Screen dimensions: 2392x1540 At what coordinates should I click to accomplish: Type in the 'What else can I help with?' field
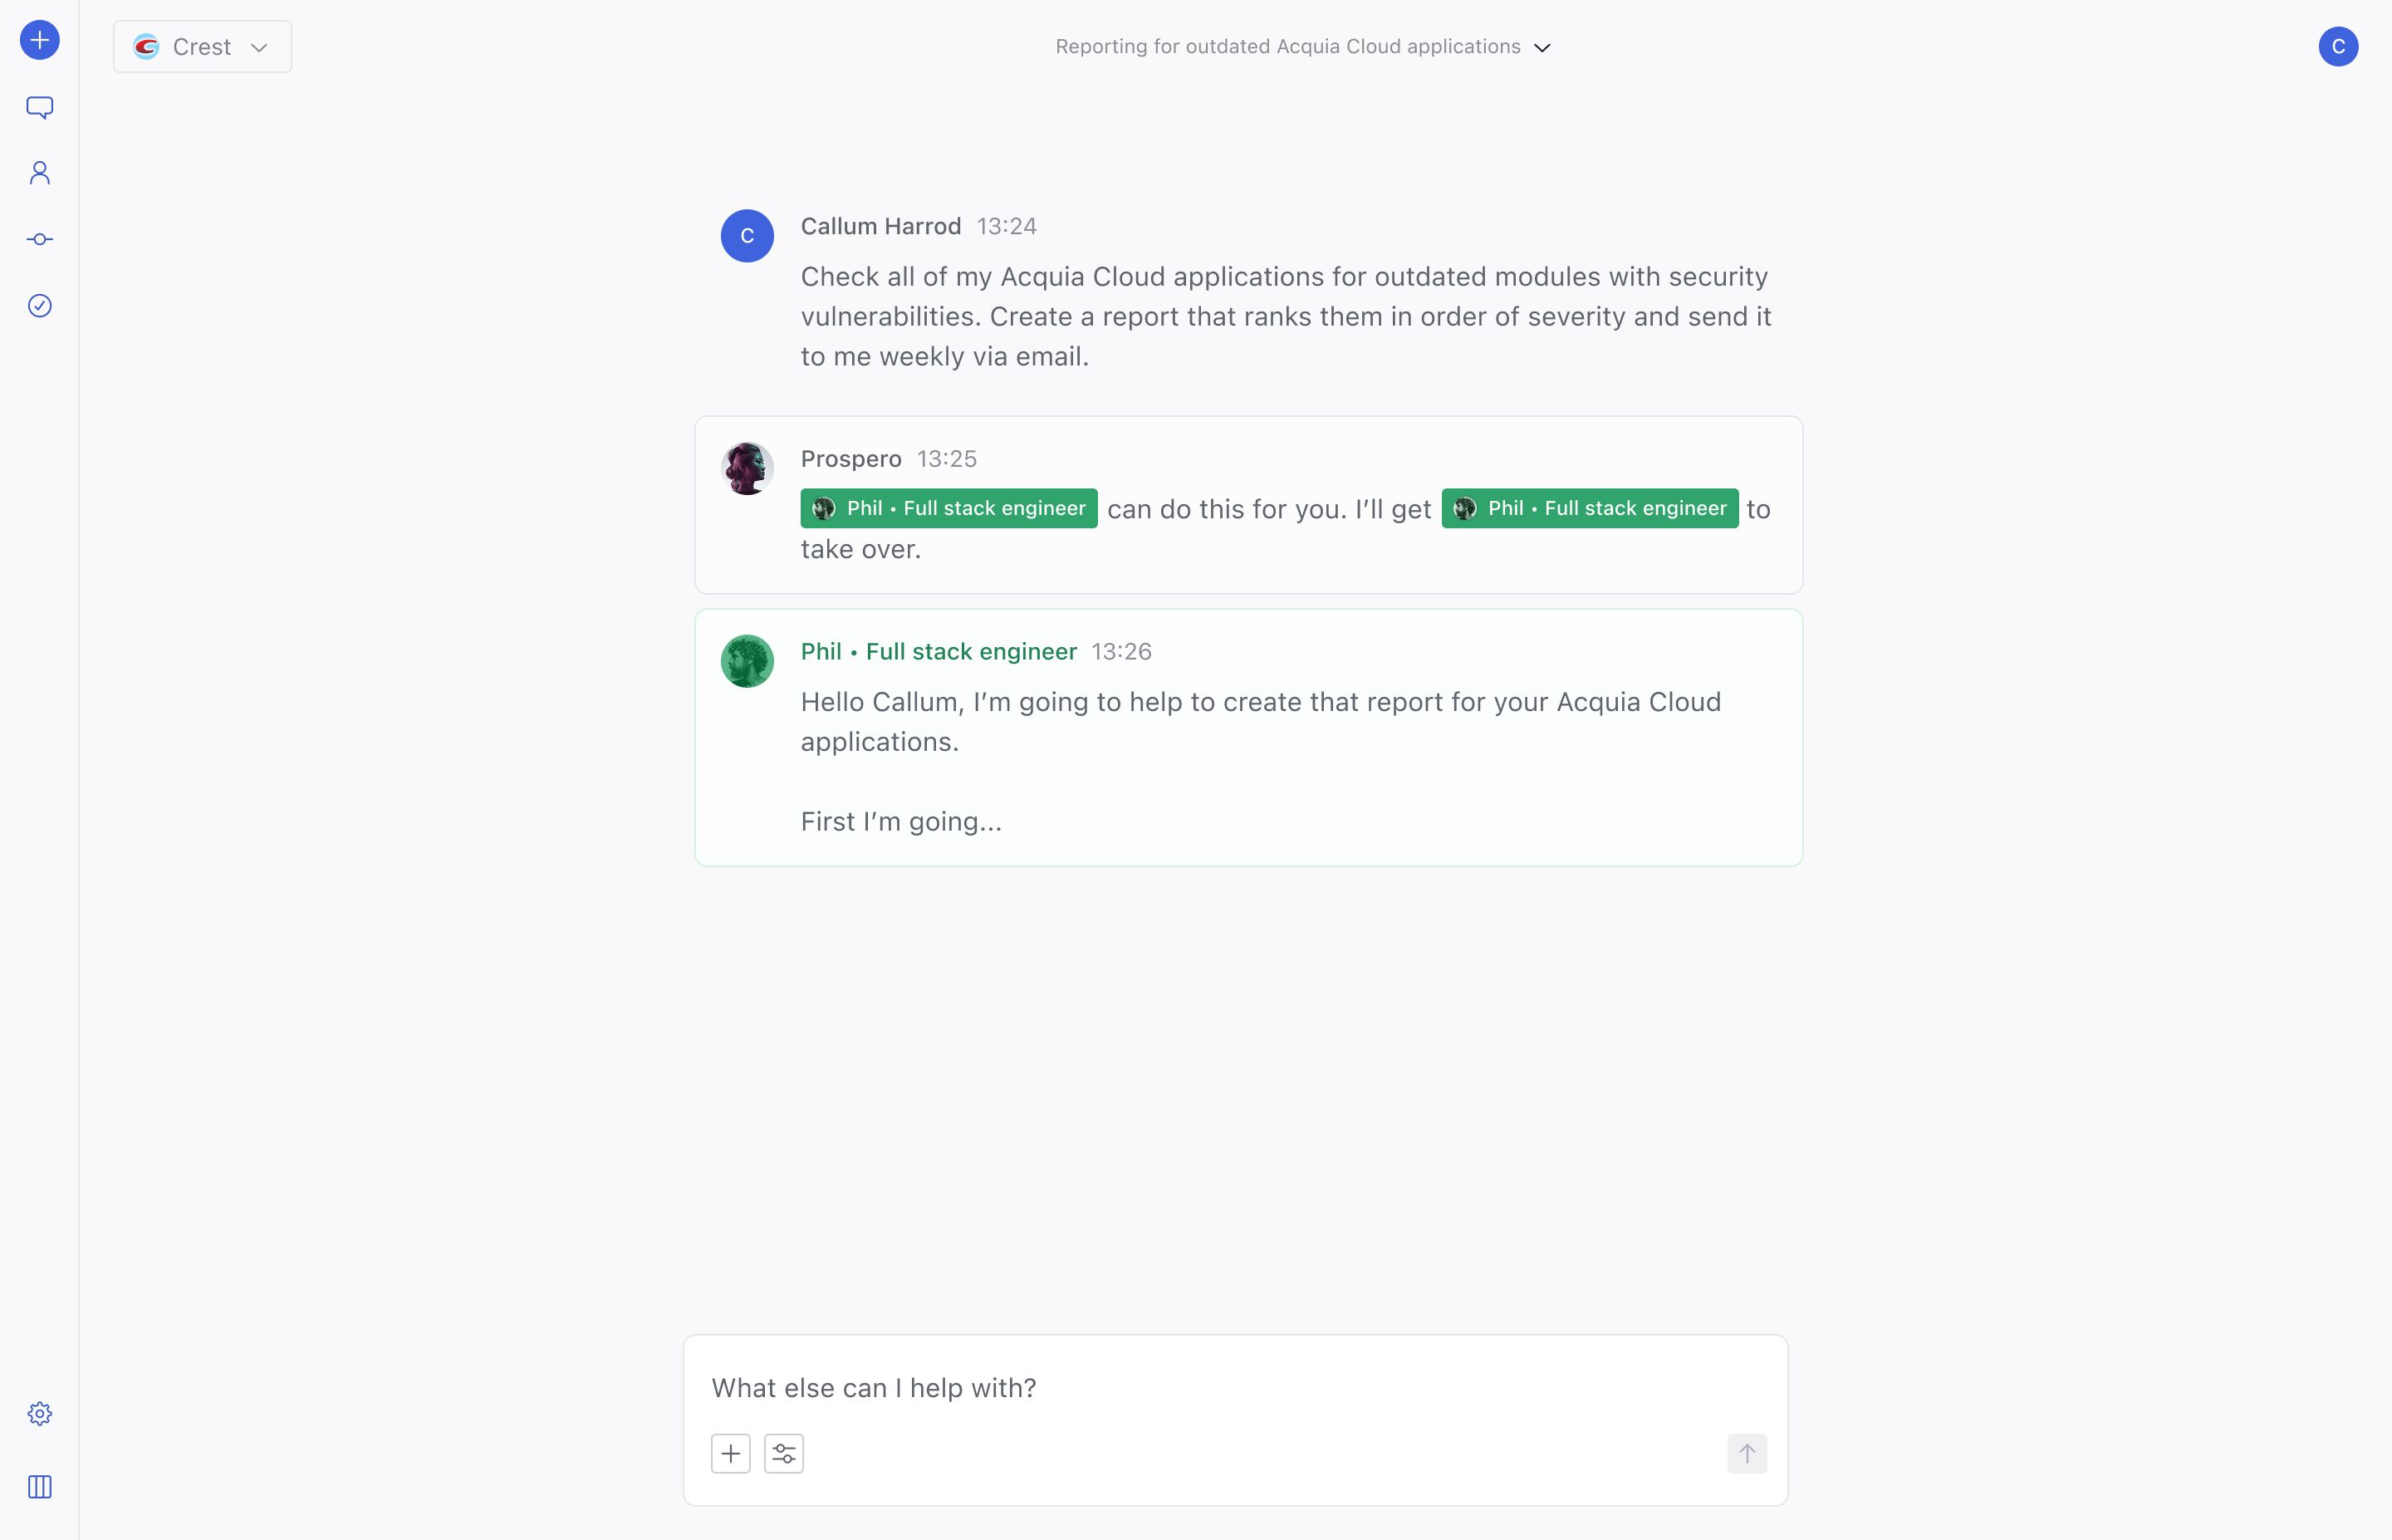1199,1388
